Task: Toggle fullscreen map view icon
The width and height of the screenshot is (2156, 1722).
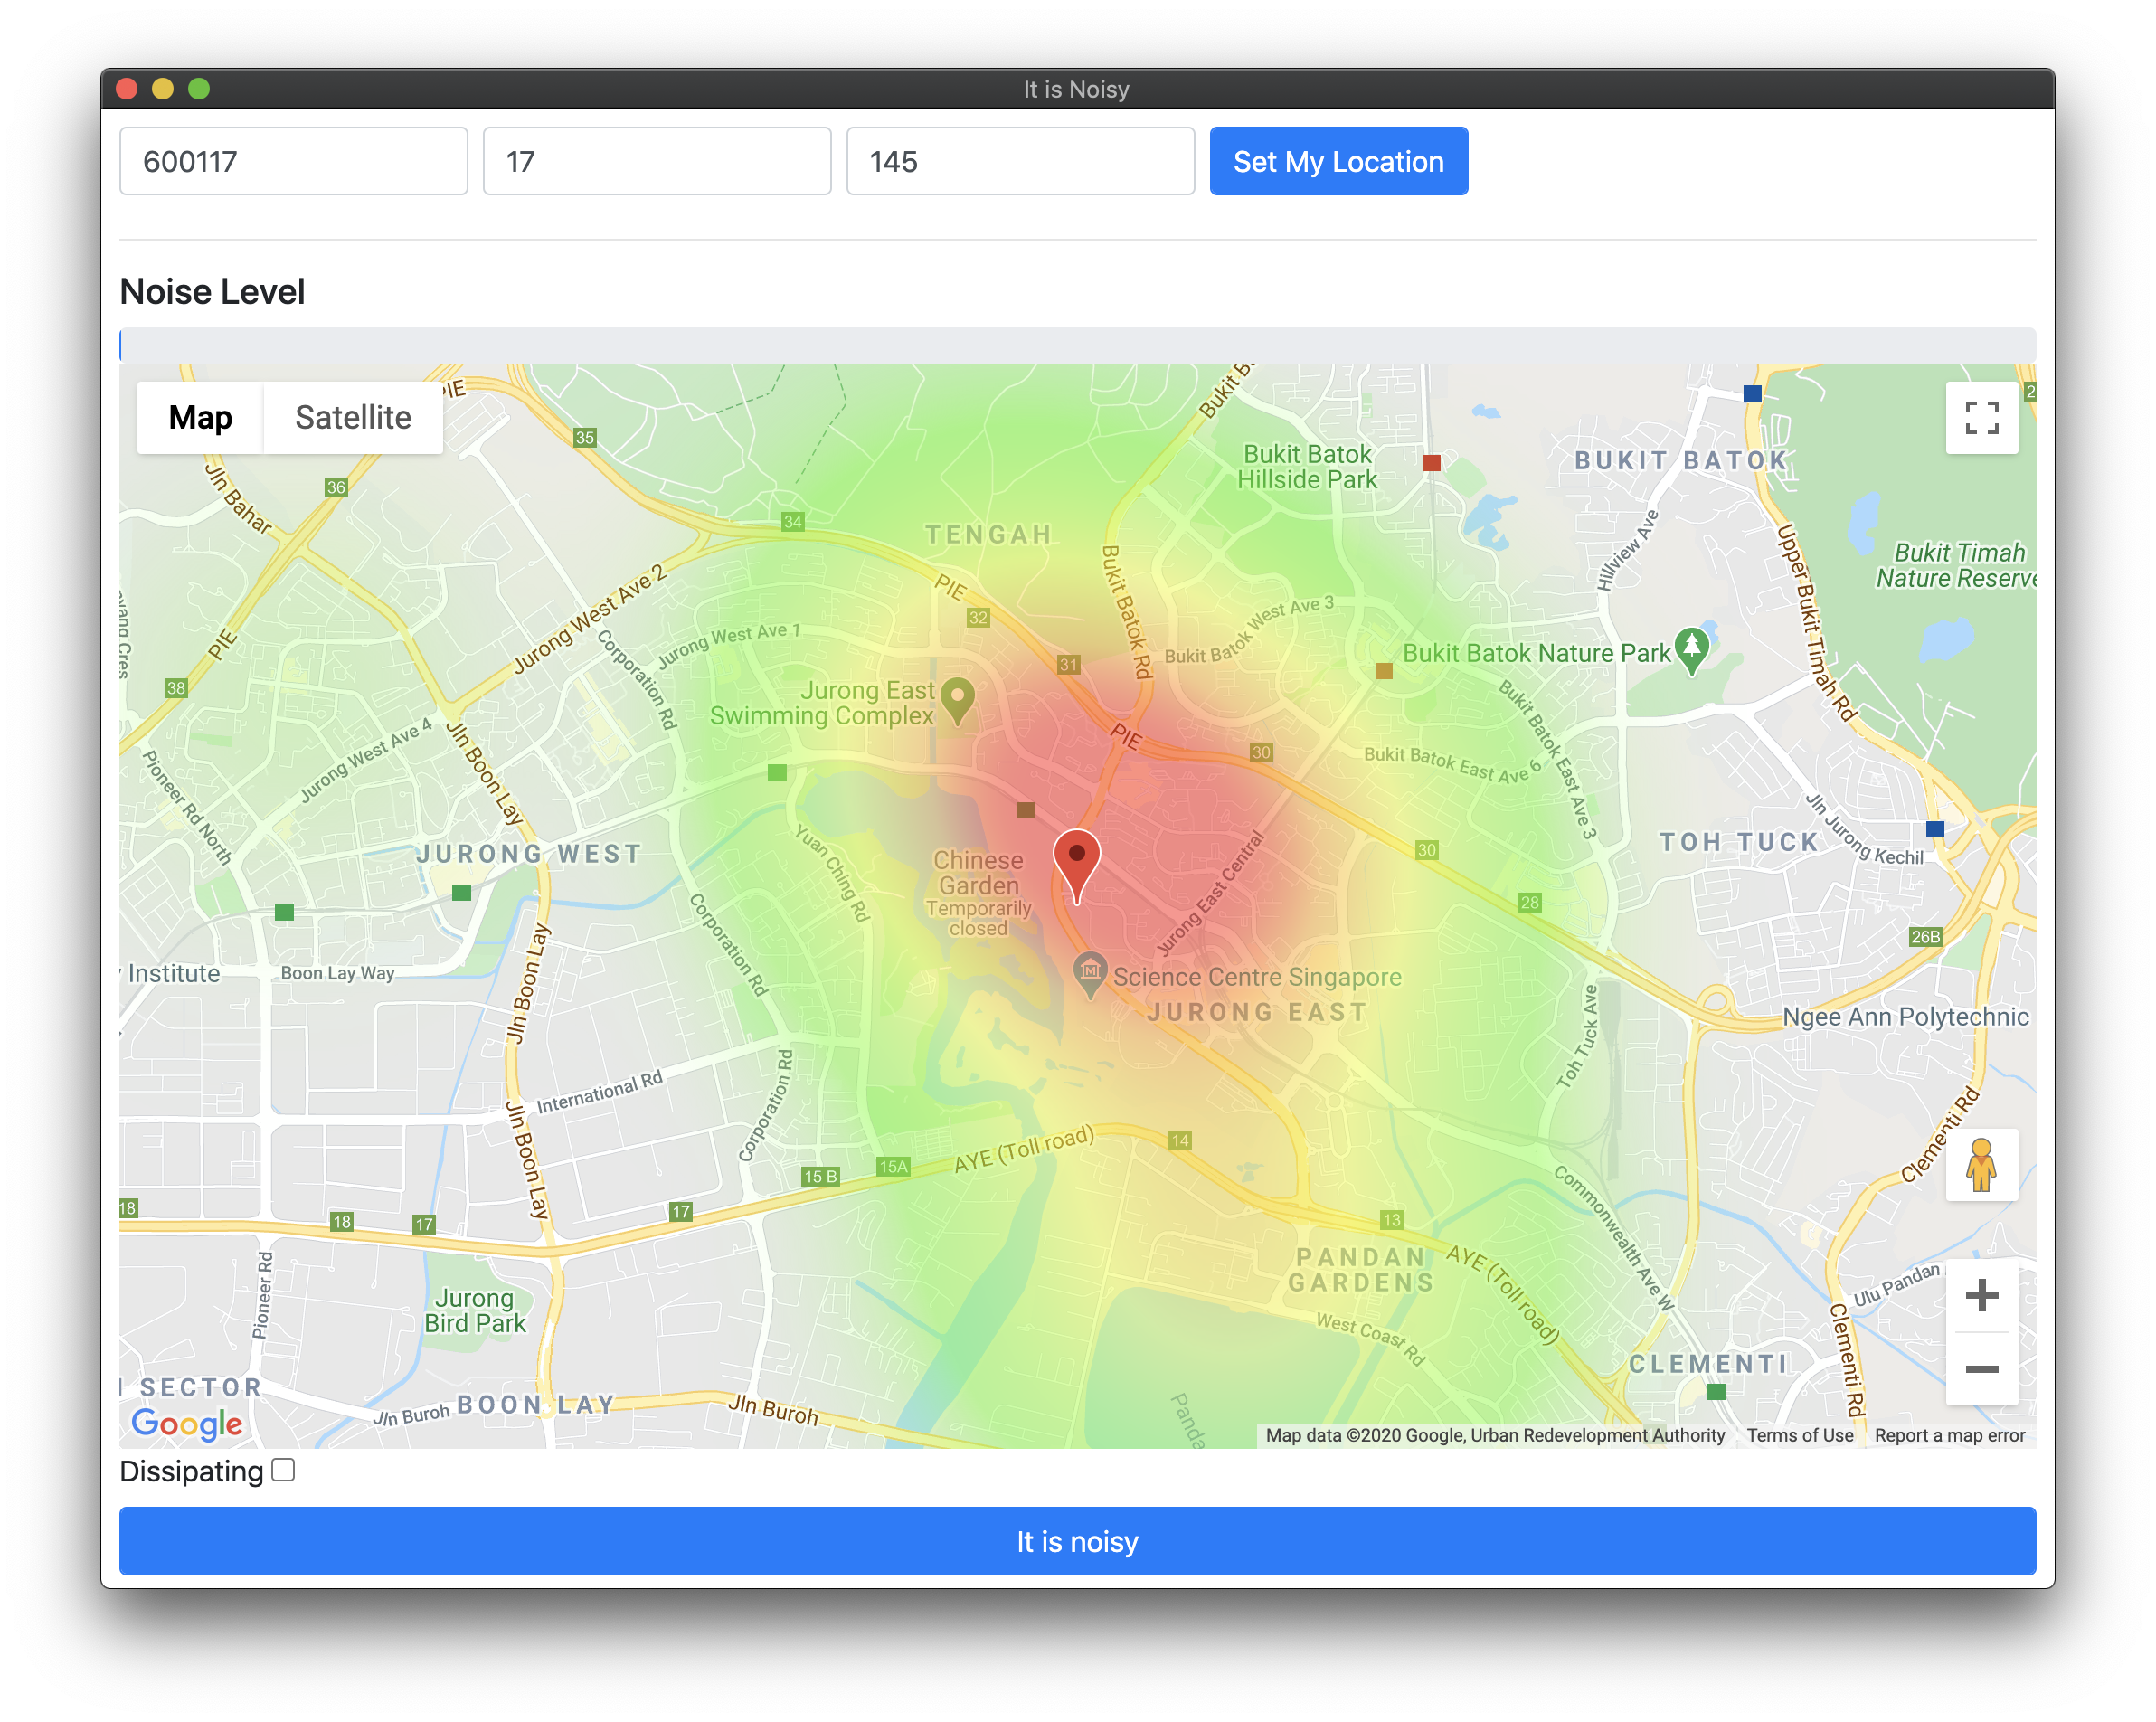Action: tap(1981, 418)
